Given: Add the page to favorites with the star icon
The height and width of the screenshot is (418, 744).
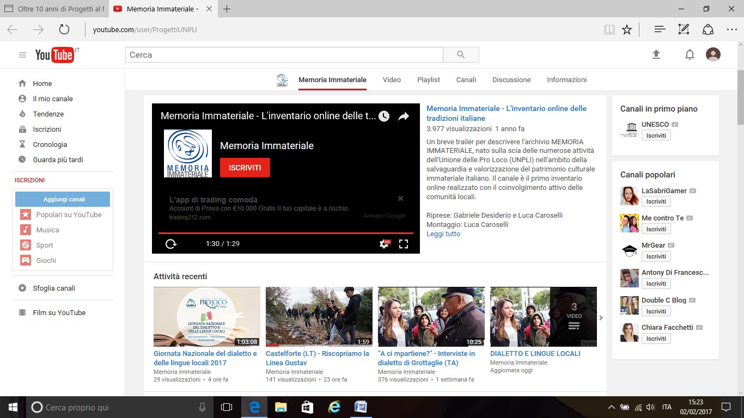Looking at the screenshot, I should (627, 29).
